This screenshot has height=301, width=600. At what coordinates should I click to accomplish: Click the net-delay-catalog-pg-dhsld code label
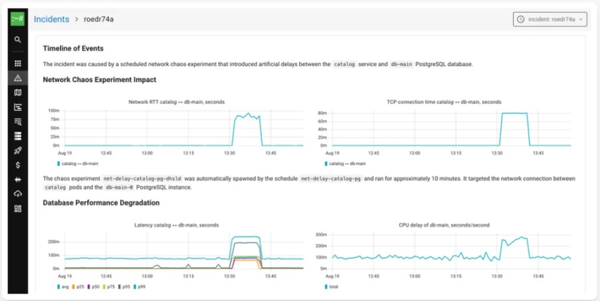click(x=143, y=178)
